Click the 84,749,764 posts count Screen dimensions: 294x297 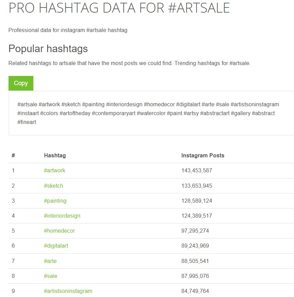click(195, 291)
